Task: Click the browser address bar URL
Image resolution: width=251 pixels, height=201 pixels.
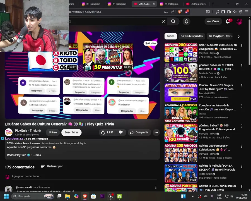Action: [85, 12]
